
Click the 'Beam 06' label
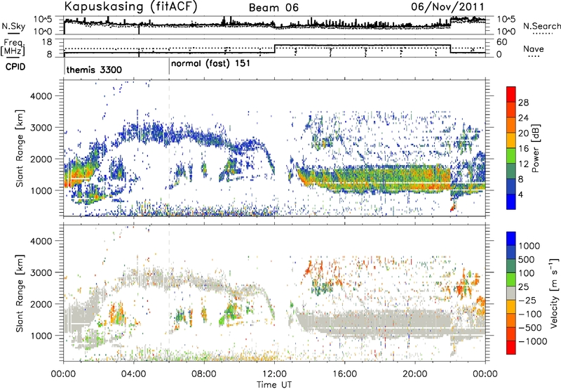click(273, 8)
